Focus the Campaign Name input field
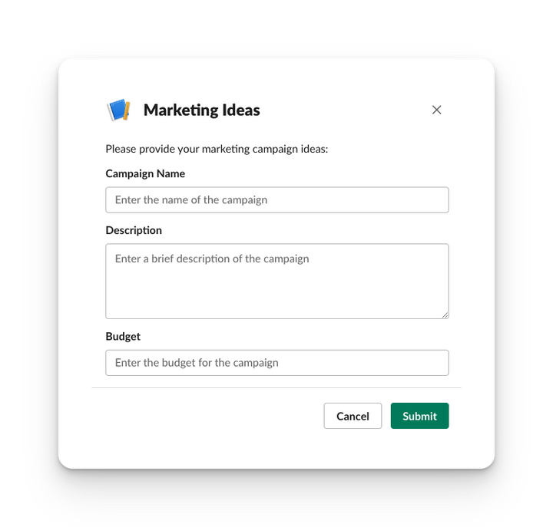 [x=276, y=200]
